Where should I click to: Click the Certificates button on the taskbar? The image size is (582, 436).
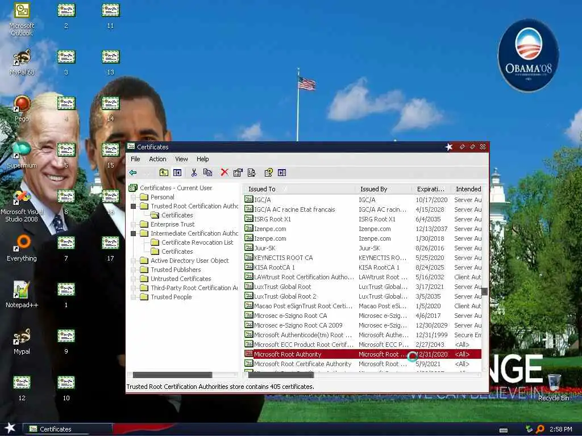click(x=68, y=429)
